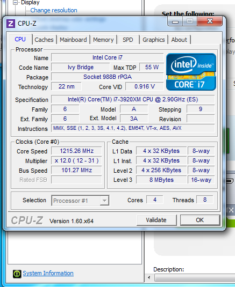Viewport: 235px width, 287px height.
Task: Go to the SPD tab
Action: point(127,40)
